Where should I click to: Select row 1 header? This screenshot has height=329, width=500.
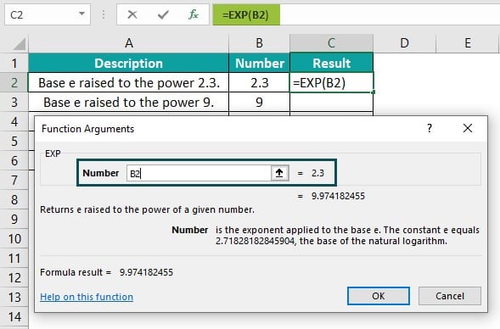coord(14,63)
